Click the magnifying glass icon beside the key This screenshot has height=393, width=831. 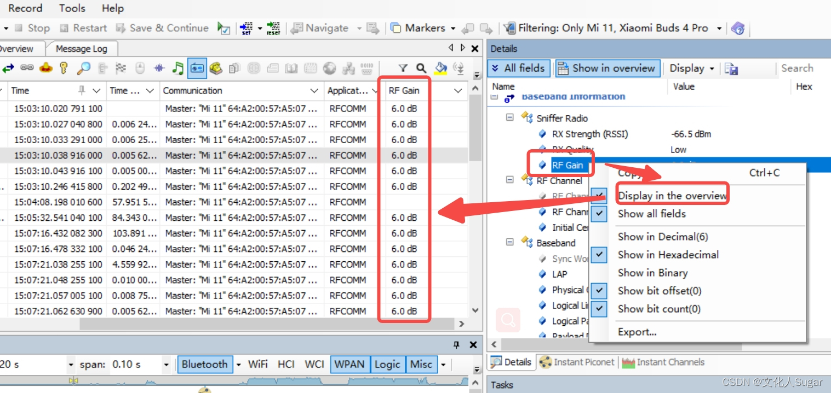point(83,68)
